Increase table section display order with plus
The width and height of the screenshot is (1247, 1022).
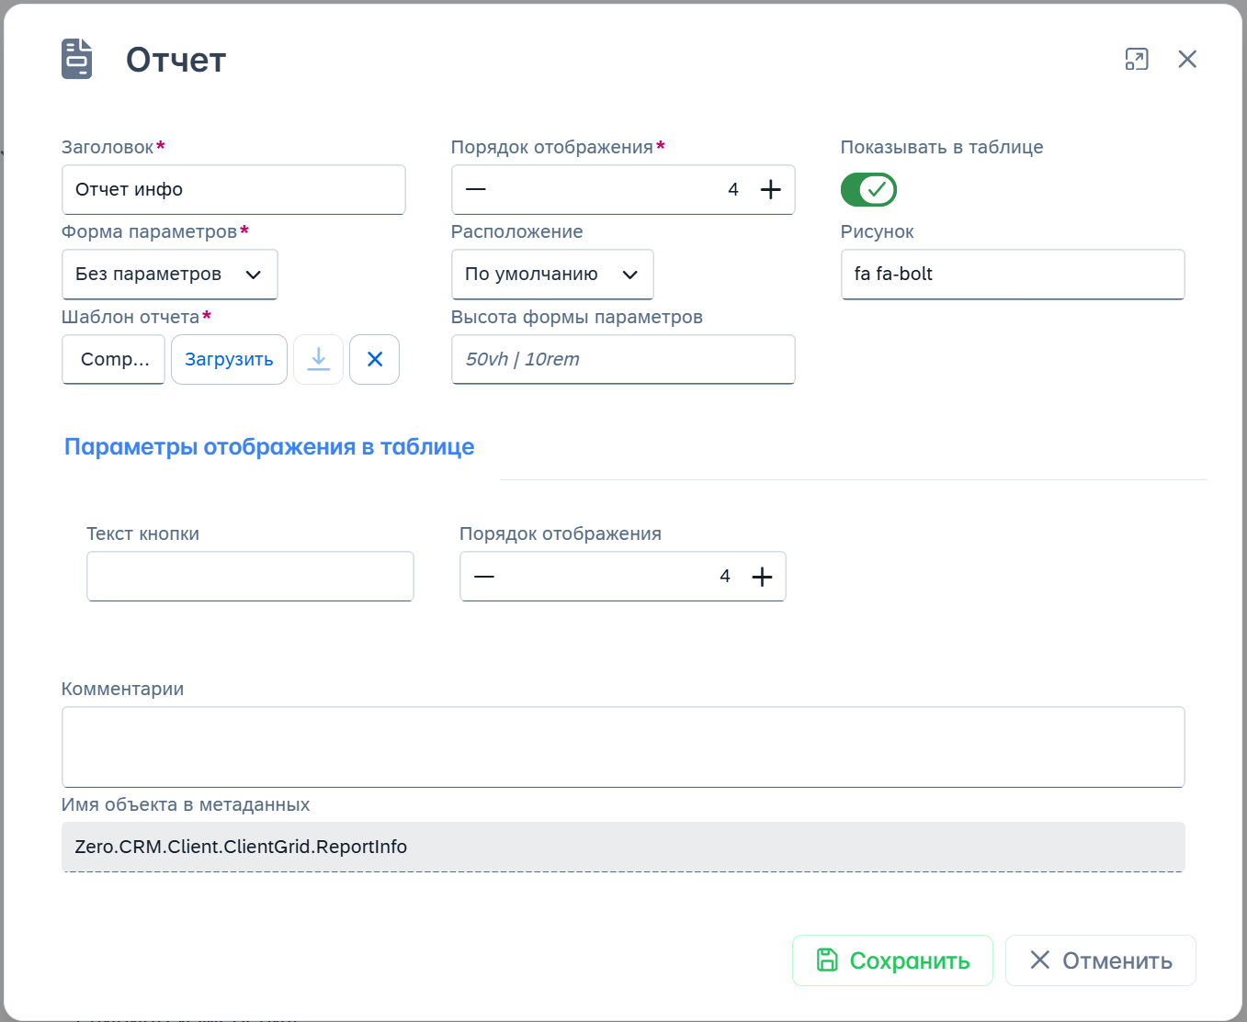coord(762,577)
